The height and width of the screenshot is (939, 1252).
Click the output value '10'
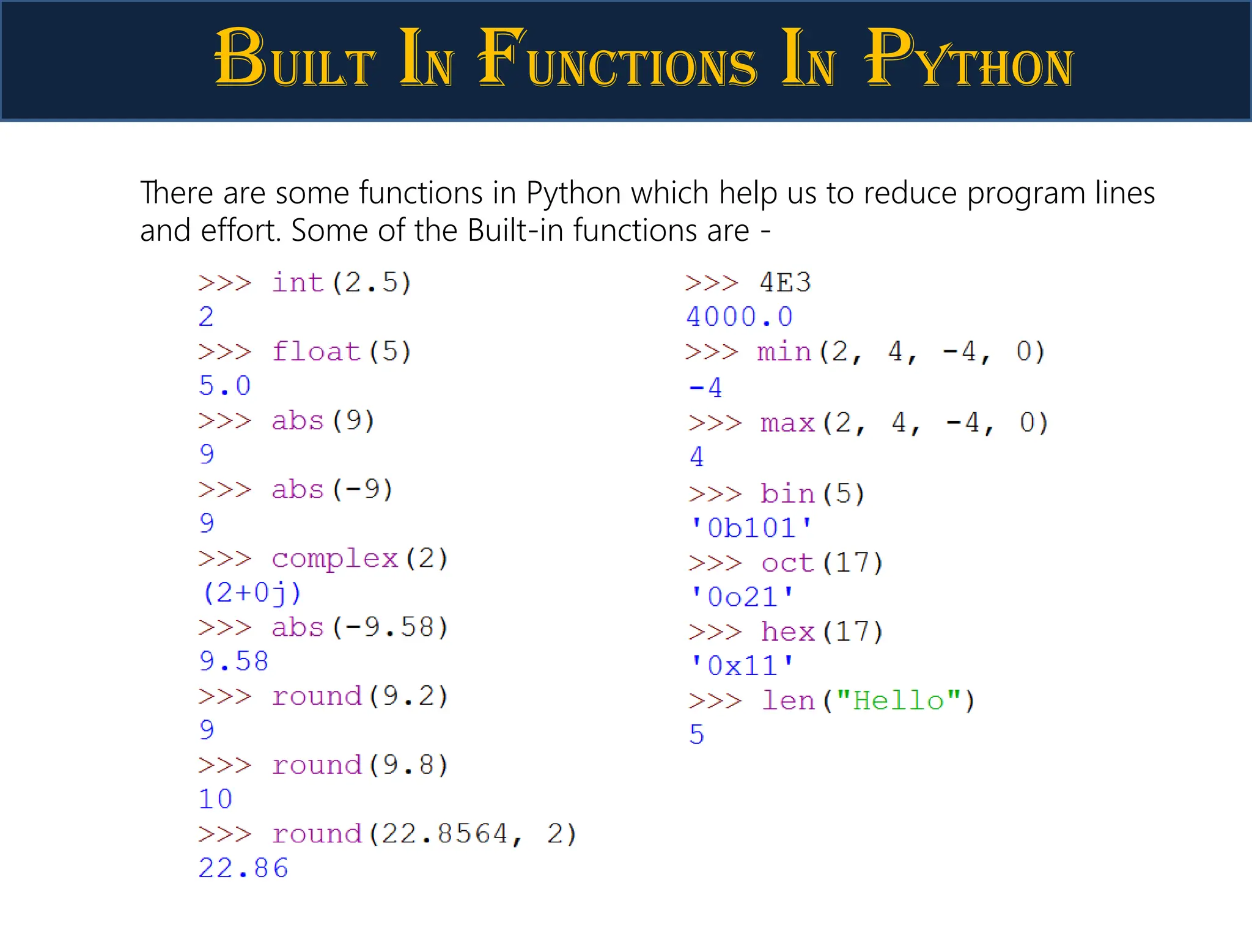point(216,800)
